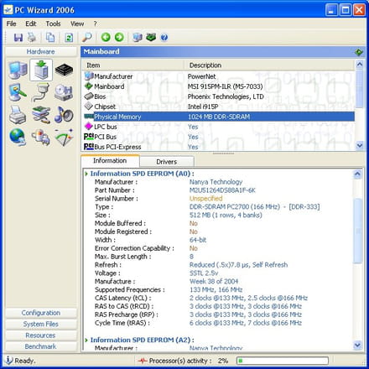The height and width of the screenshot is (369, 369).
Task: Open the System Files section
Action: click(41, 324)
